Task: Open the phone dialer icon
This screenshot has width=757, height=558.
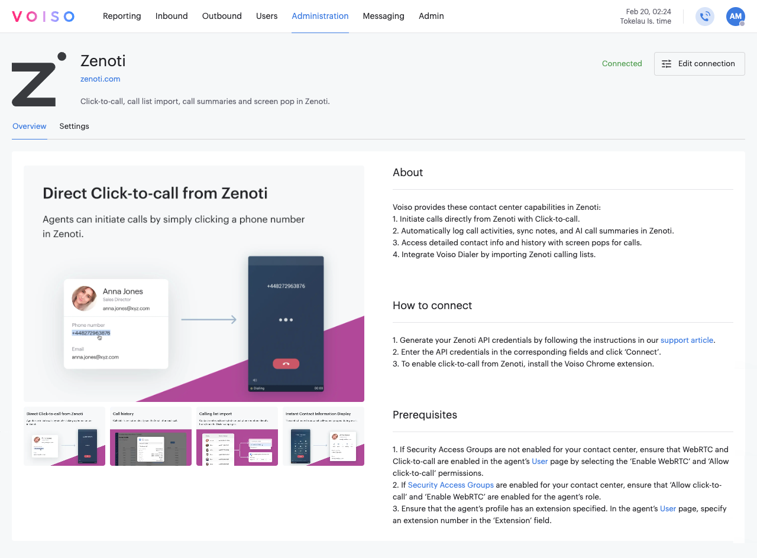Action: coord(704,17)
